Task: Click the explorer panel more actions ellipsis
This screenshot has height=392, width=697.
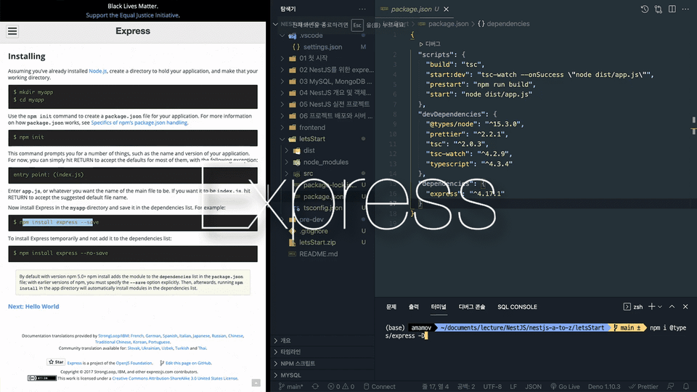Action: tap(362, 9)
